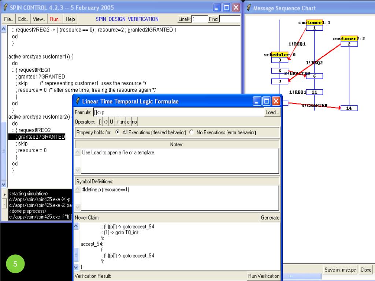Insert the <> eventually operator

pyautogui.click(x=106, y=121)
